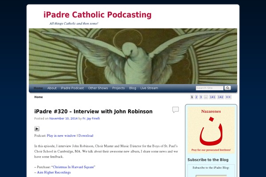The width and height of the screenshot is (266, 177).
Task: Play the podcast episode audio
Action: [x=37, y=129]
